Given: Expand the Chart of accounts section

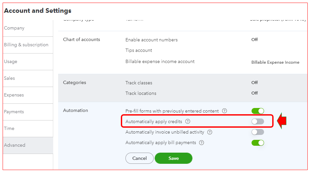Looking at the screenshot, I should pyautogui.click(x=81, y=40).
